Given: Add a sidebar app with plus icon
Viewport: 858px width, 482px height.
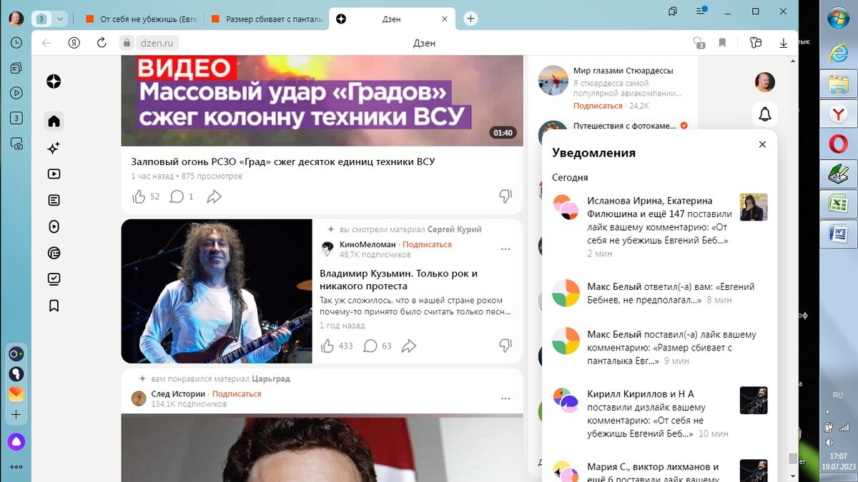Looking at the screenshot, I should [x=16, y=415].
